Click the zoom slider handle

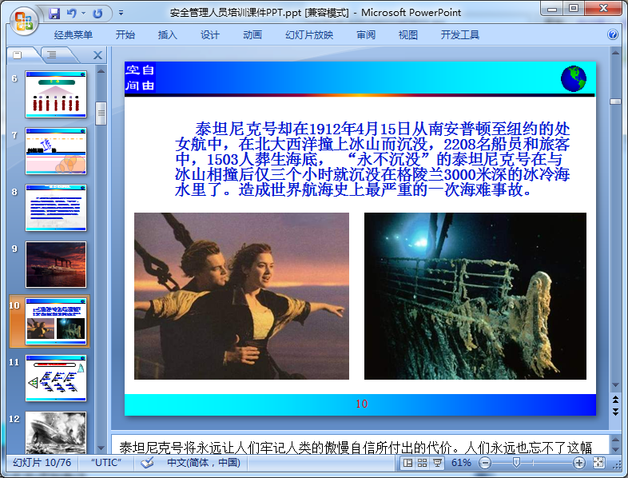tap(516, 463)
